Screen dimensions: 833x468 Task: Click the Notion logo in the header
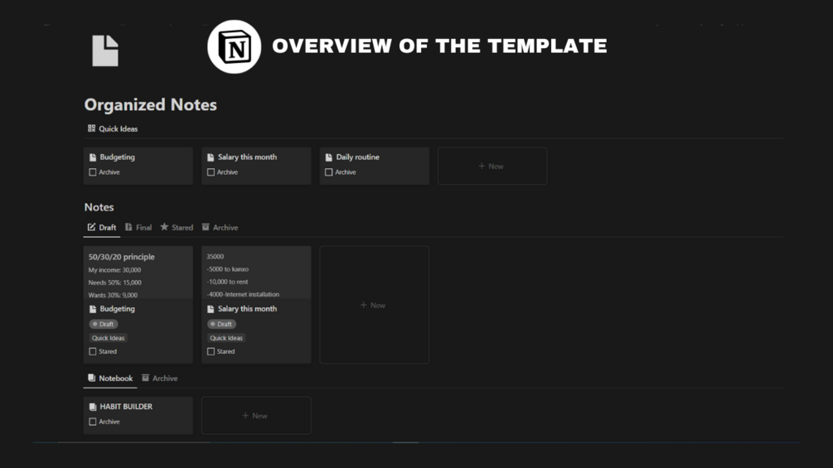234,47
